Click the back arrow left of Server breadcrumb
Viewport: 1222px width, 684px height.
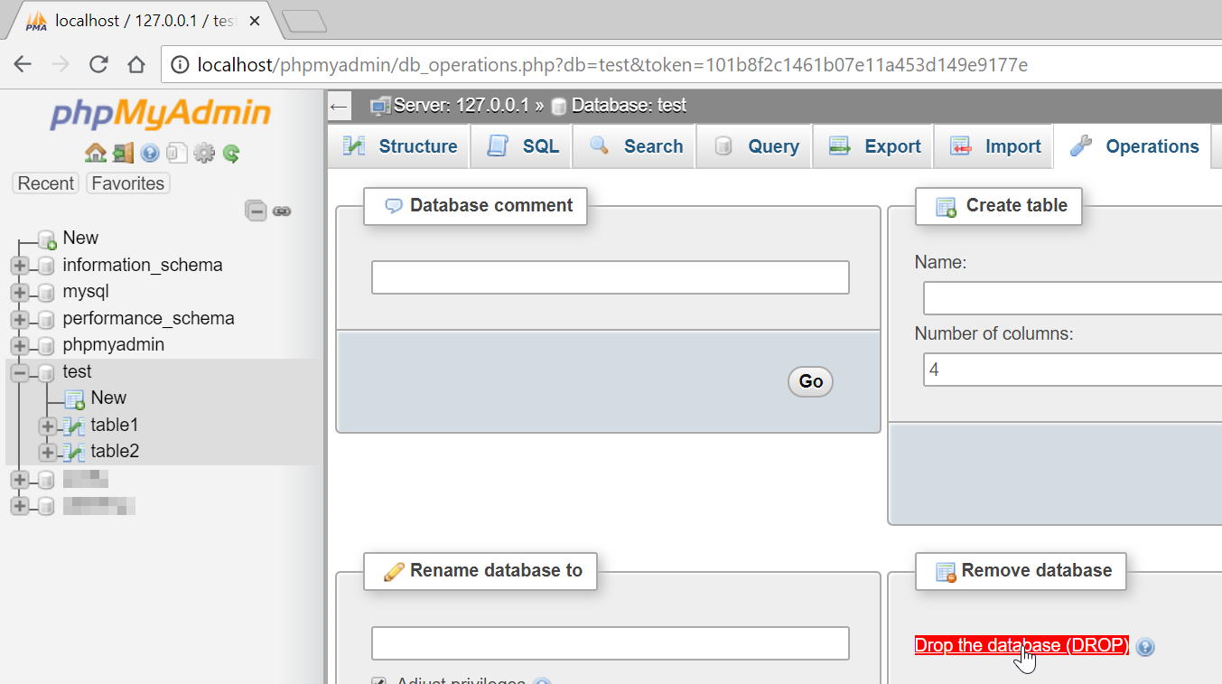tap(339, 106)
